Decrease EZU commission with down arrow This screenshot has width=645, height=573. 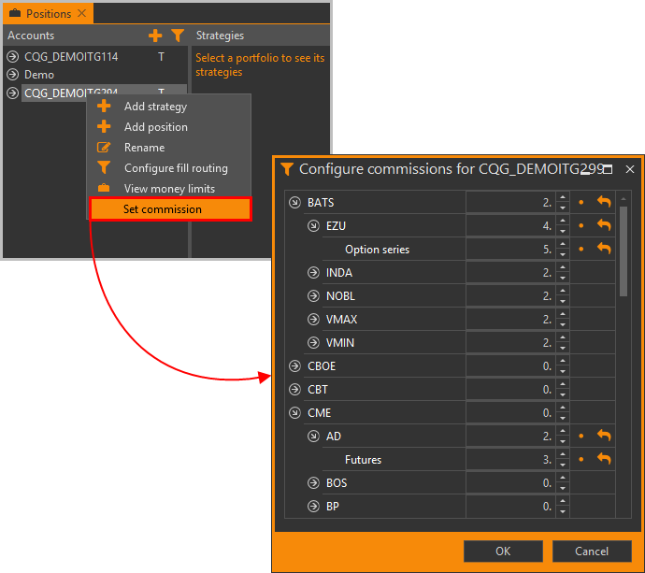click(563, 231)
